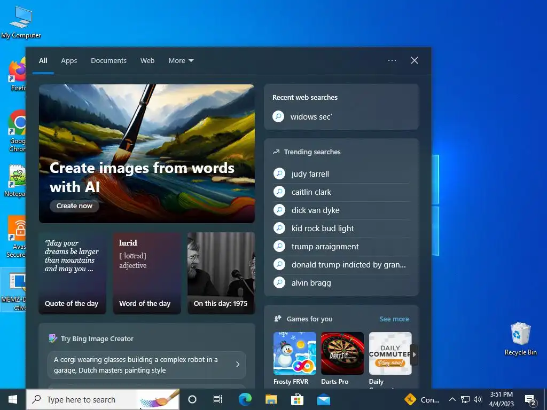This screenshot has height=410, width=547.
Task: Click recent search 'widows sec'
Action: 341,116
